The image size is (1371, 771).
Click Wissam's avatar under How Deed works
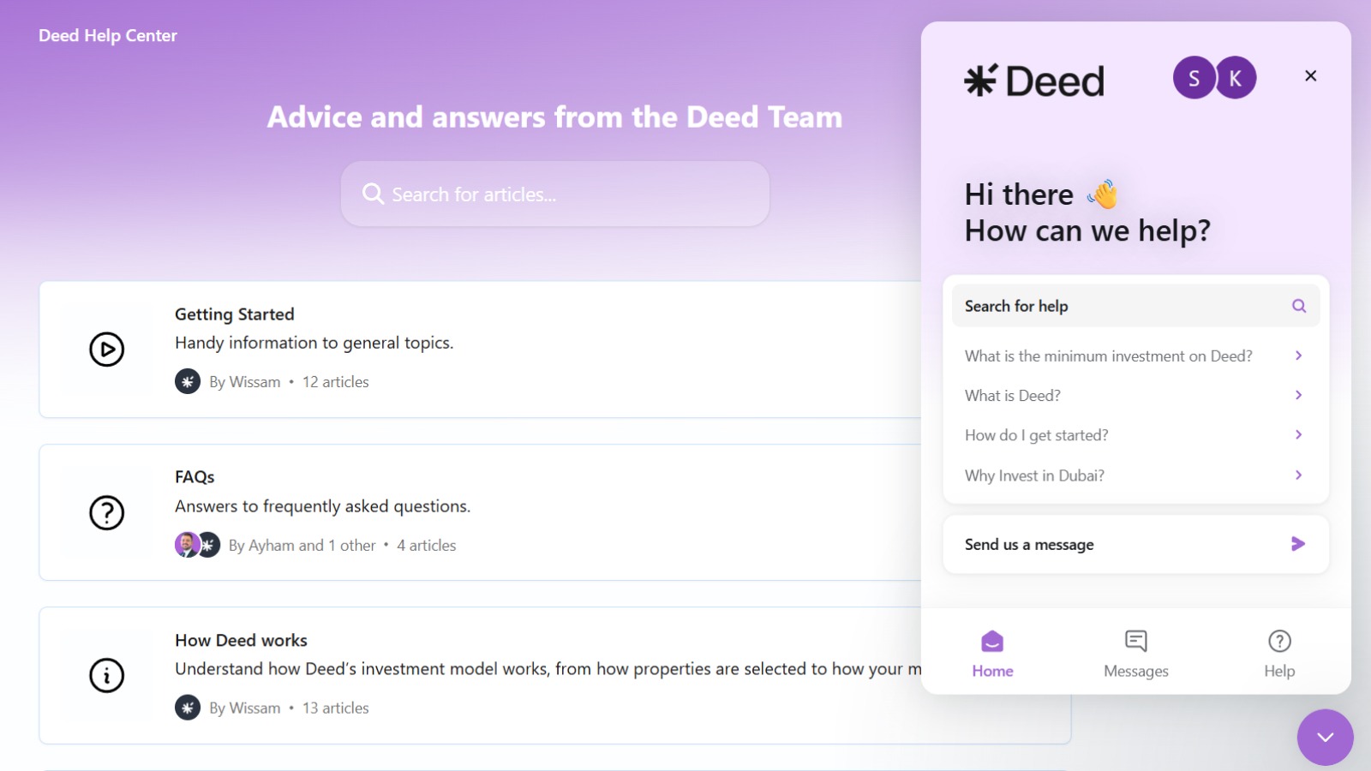coord(188,708)
